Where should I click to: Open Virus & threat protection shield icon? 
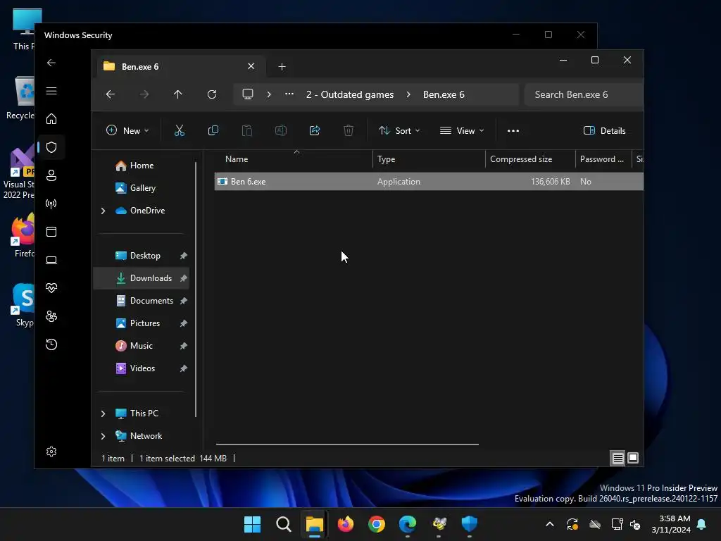(x=51, y=147)
